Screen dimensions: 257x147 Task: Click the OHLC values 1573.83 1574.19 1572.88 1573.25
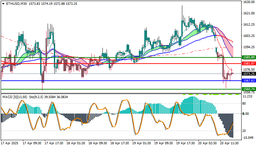pos(53,4)
